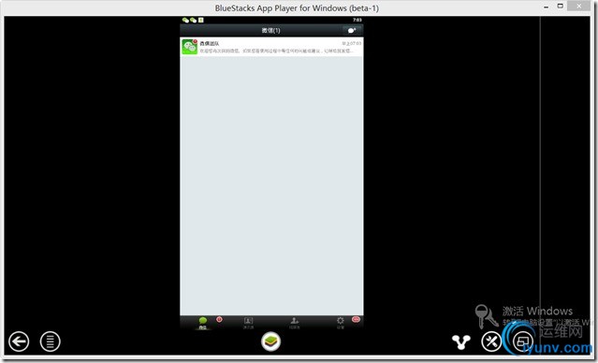Click the BlueStacks home logo button
The width and height of the screenshot is (598, 363).
tap(271, 341)
